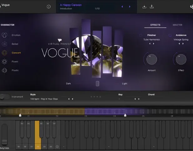
Task: Open the 140 bpm Pep In Your Step style
Action: (x=44, y=99)
